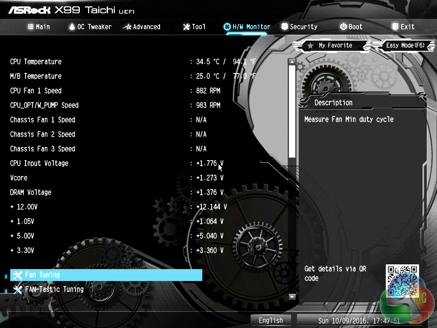Click the Boot power icon
Viewport: 437px width, 328px height.
point(344,26)
